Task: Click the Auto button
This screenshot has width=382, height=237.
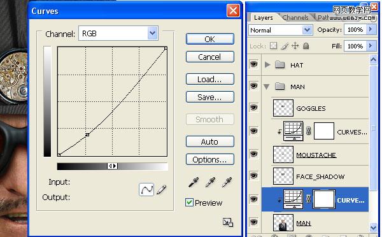Action: (x=210, y=141)
